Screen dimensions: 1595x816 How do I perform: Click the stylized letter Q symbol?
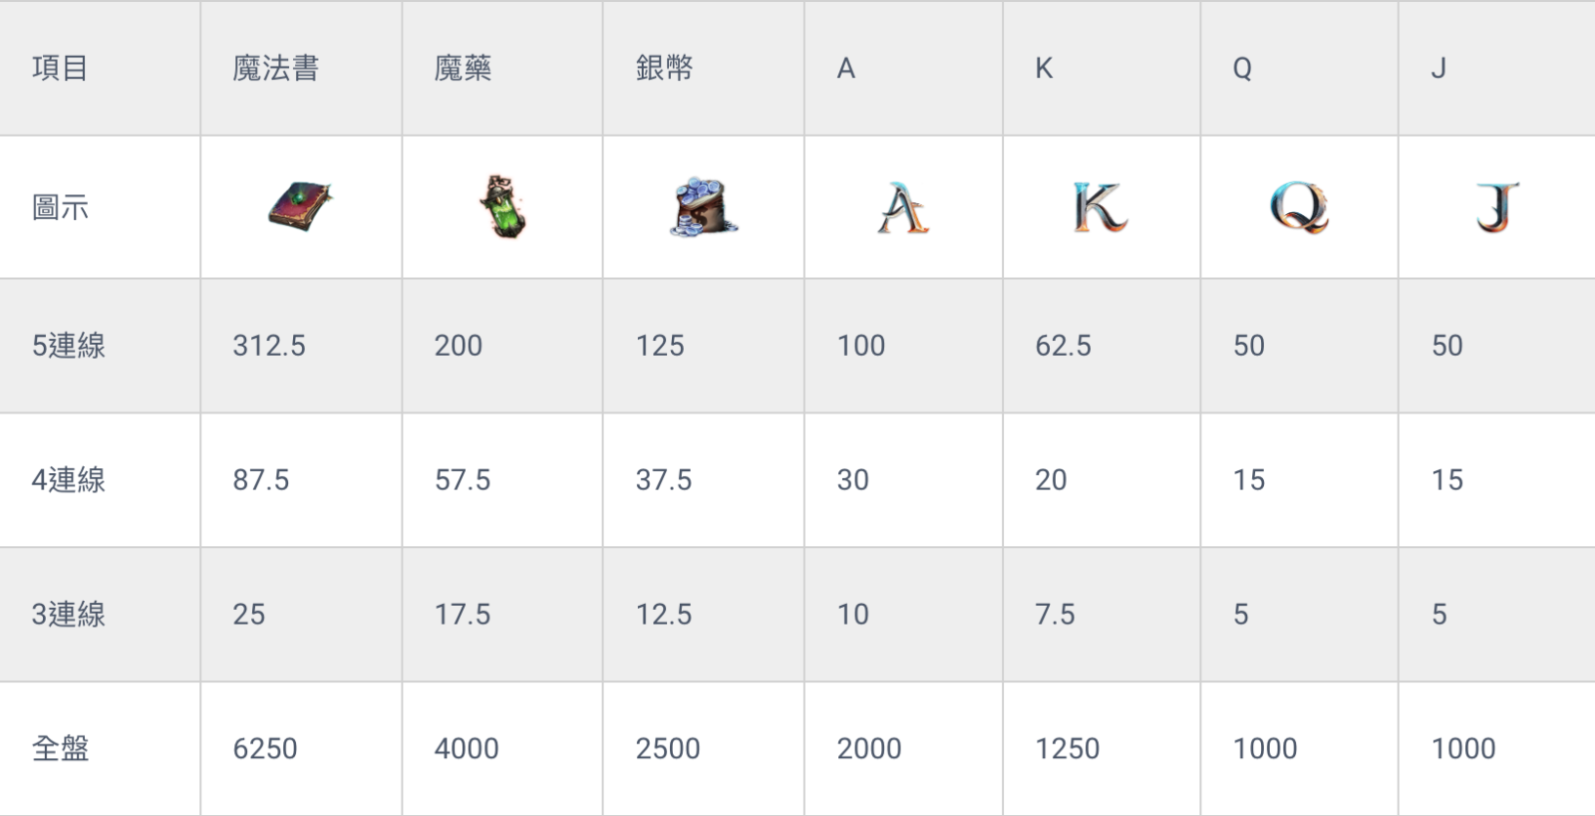(1299, 208)
